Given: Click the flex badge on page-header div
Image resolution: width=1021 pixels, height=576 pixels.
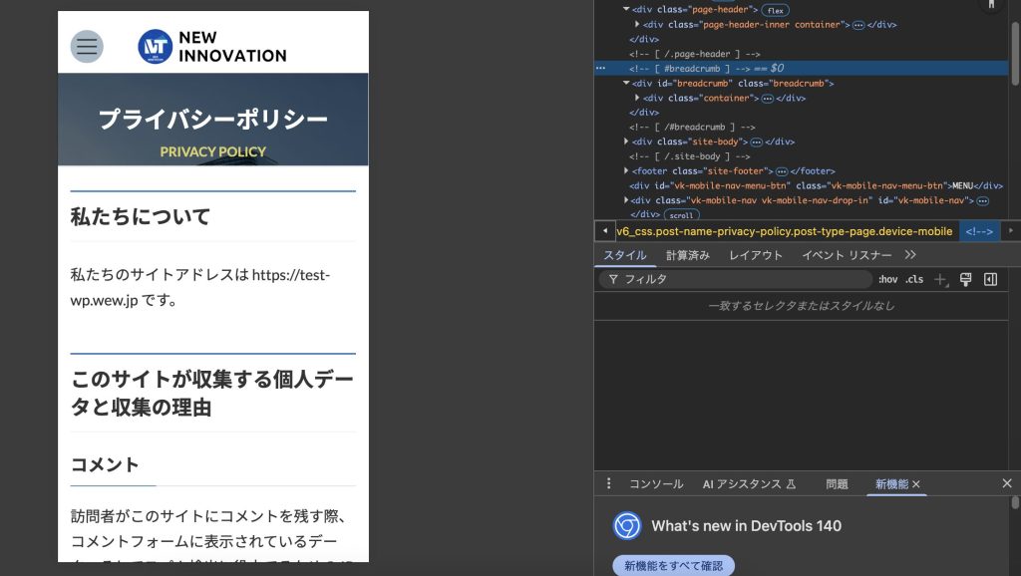Looking at the screenshot, I should point(775,10).
